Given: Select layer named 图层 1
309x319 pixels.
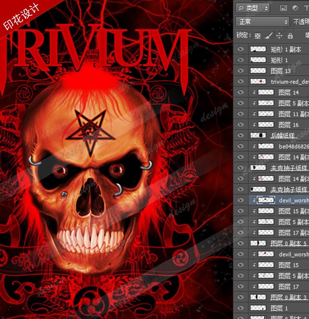Looking at the screenshot, I should click(x=279, y=308).
